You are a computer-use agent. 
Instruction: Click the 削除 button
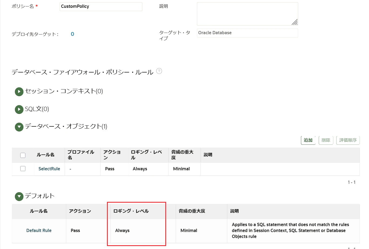point(326,140)
